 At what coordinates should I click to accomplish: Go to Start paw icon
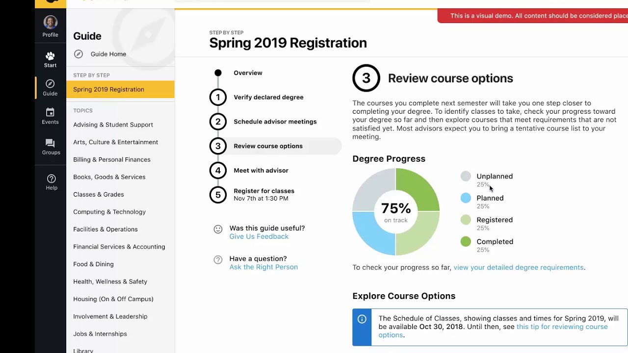click(50, 56)
